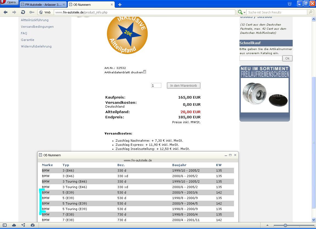
Task: Click the password manager key icon
Action: point(32,12)
